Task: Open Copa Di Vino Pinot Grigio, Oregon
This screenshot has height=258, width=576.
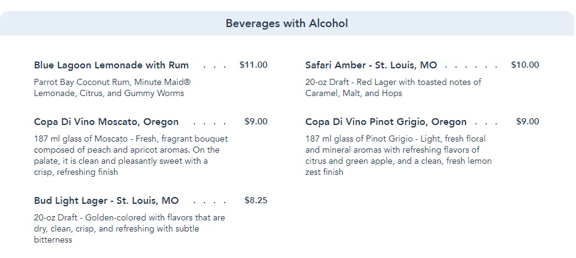Action: coord(386,122)
